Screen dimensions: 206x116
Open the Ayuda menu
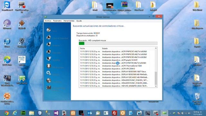click(79, 21)
